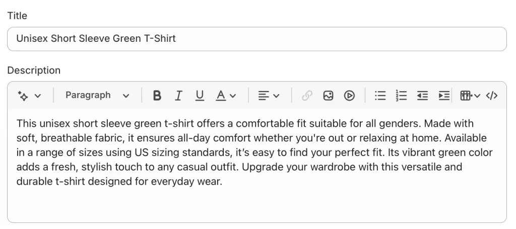The image size is (516, 229).
Task: Switch to HTML code view
Action: 492,96
